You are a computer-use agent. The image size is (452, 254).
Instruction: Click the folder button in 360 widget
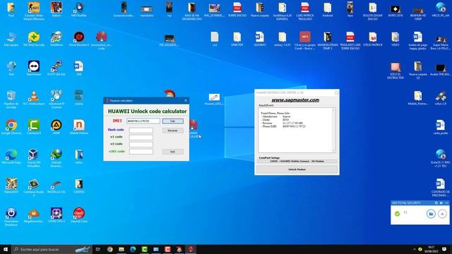tap(431, 214)
